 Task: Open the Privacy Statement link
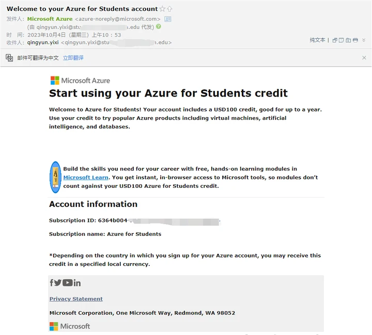click(x=76, y=299)
